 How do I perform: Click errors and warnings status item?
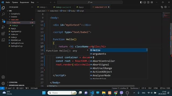click(x=20, y=88)
